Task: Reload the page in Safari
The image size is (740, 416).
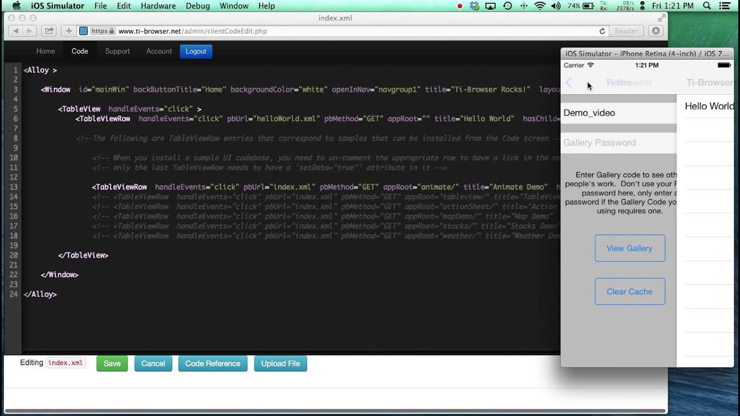Action: (602, 31)
